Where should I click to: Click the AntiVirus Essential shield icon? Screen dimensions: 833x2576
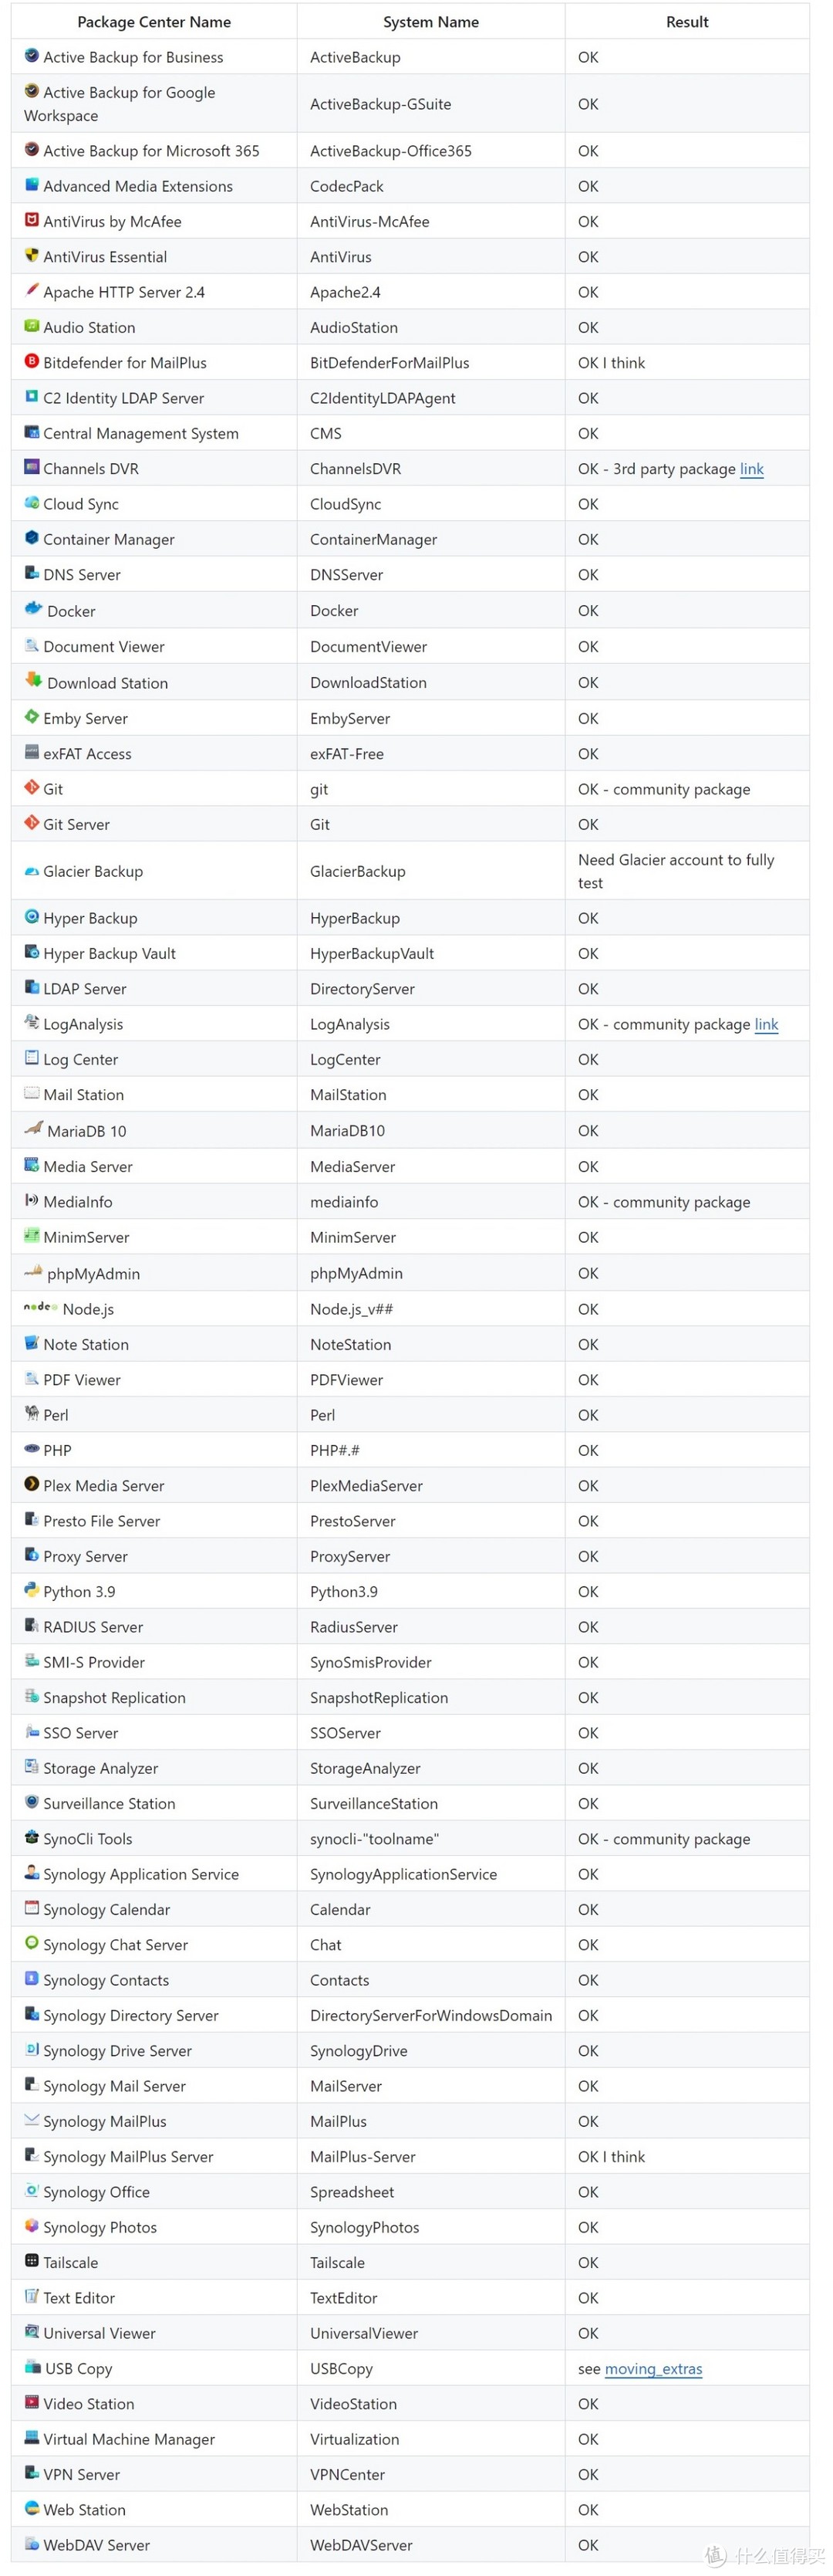(x=32, y=255)
